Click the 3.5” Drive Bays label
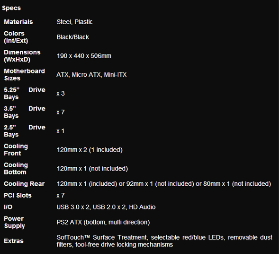This screenshot has height=254, width=279. (x=25, y=112)
